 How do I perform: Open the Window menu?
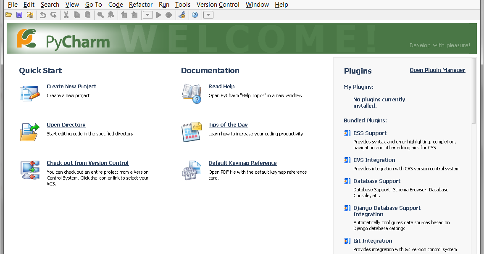coord(257,5)
